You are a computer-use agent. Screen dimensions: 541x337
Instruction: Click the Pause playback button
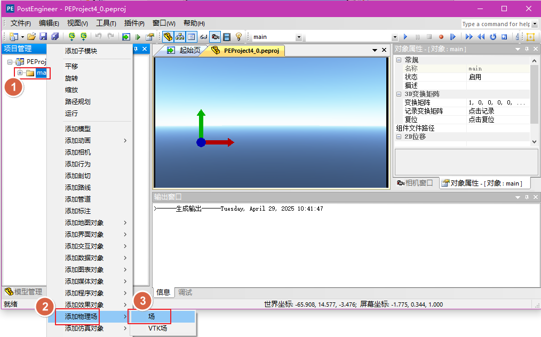(x=417, y=37)
